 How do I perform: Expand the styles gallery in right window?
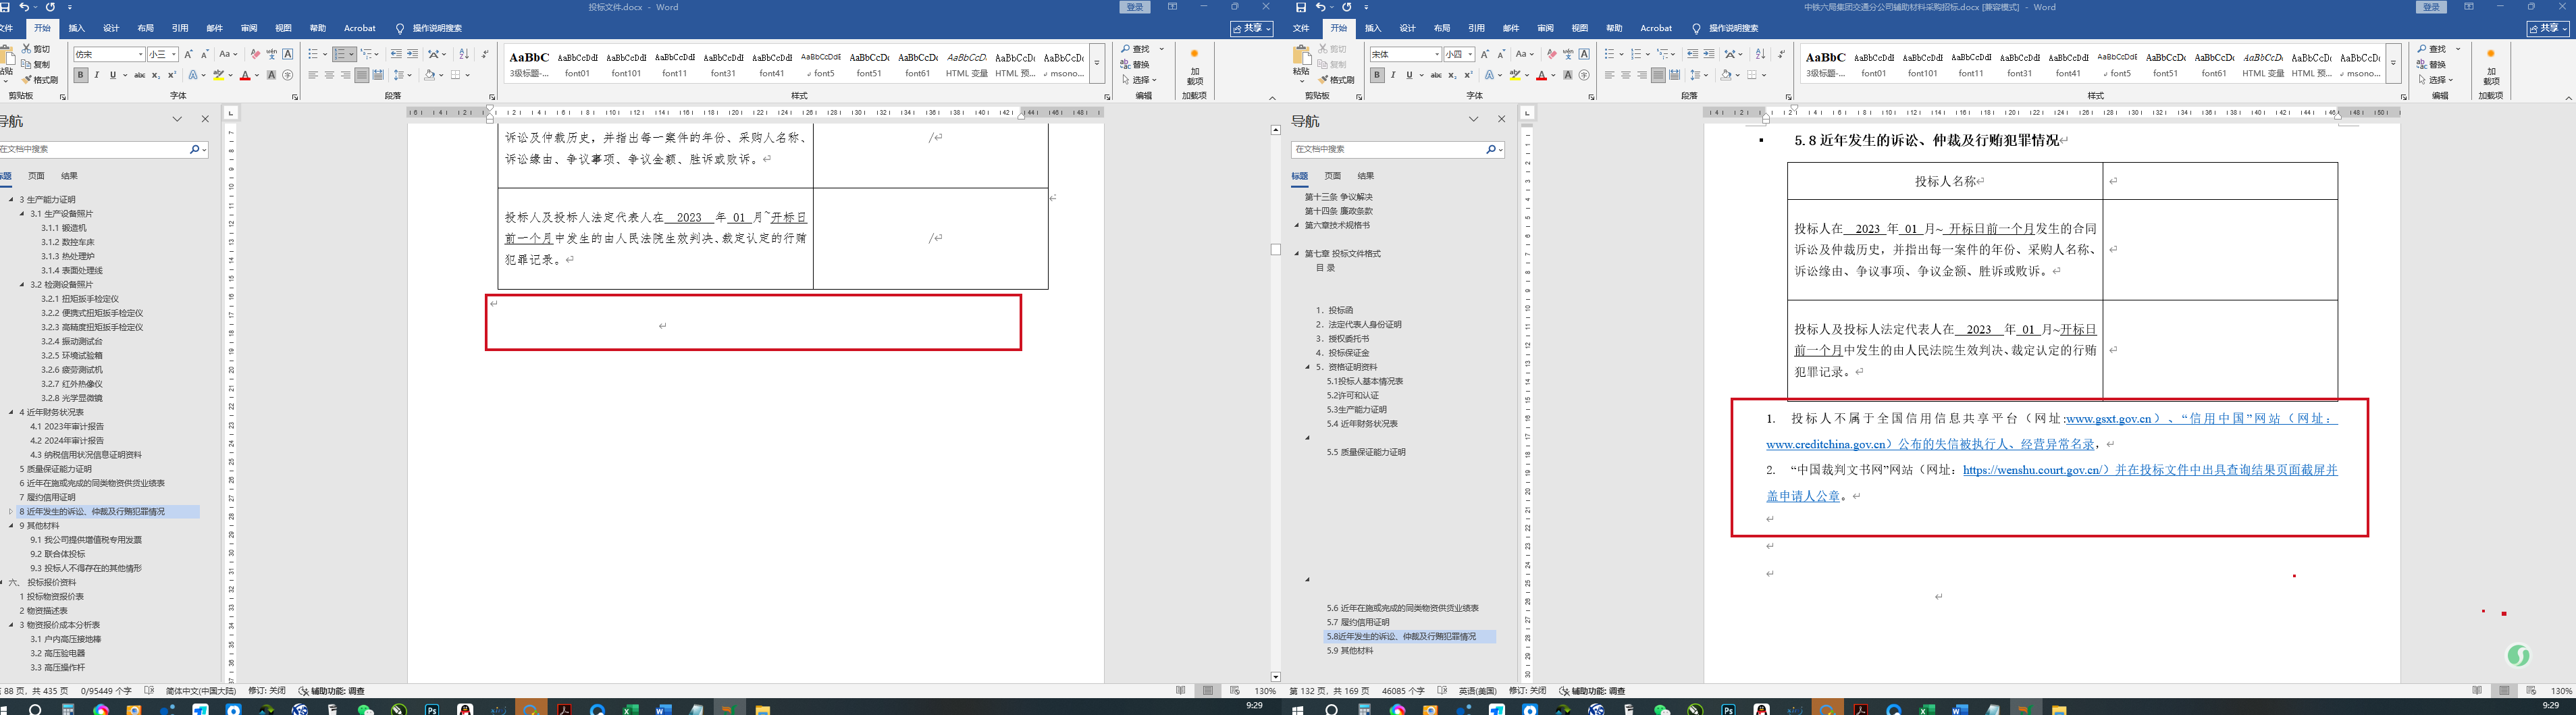pyautogui.click(x=2393, y=62)
